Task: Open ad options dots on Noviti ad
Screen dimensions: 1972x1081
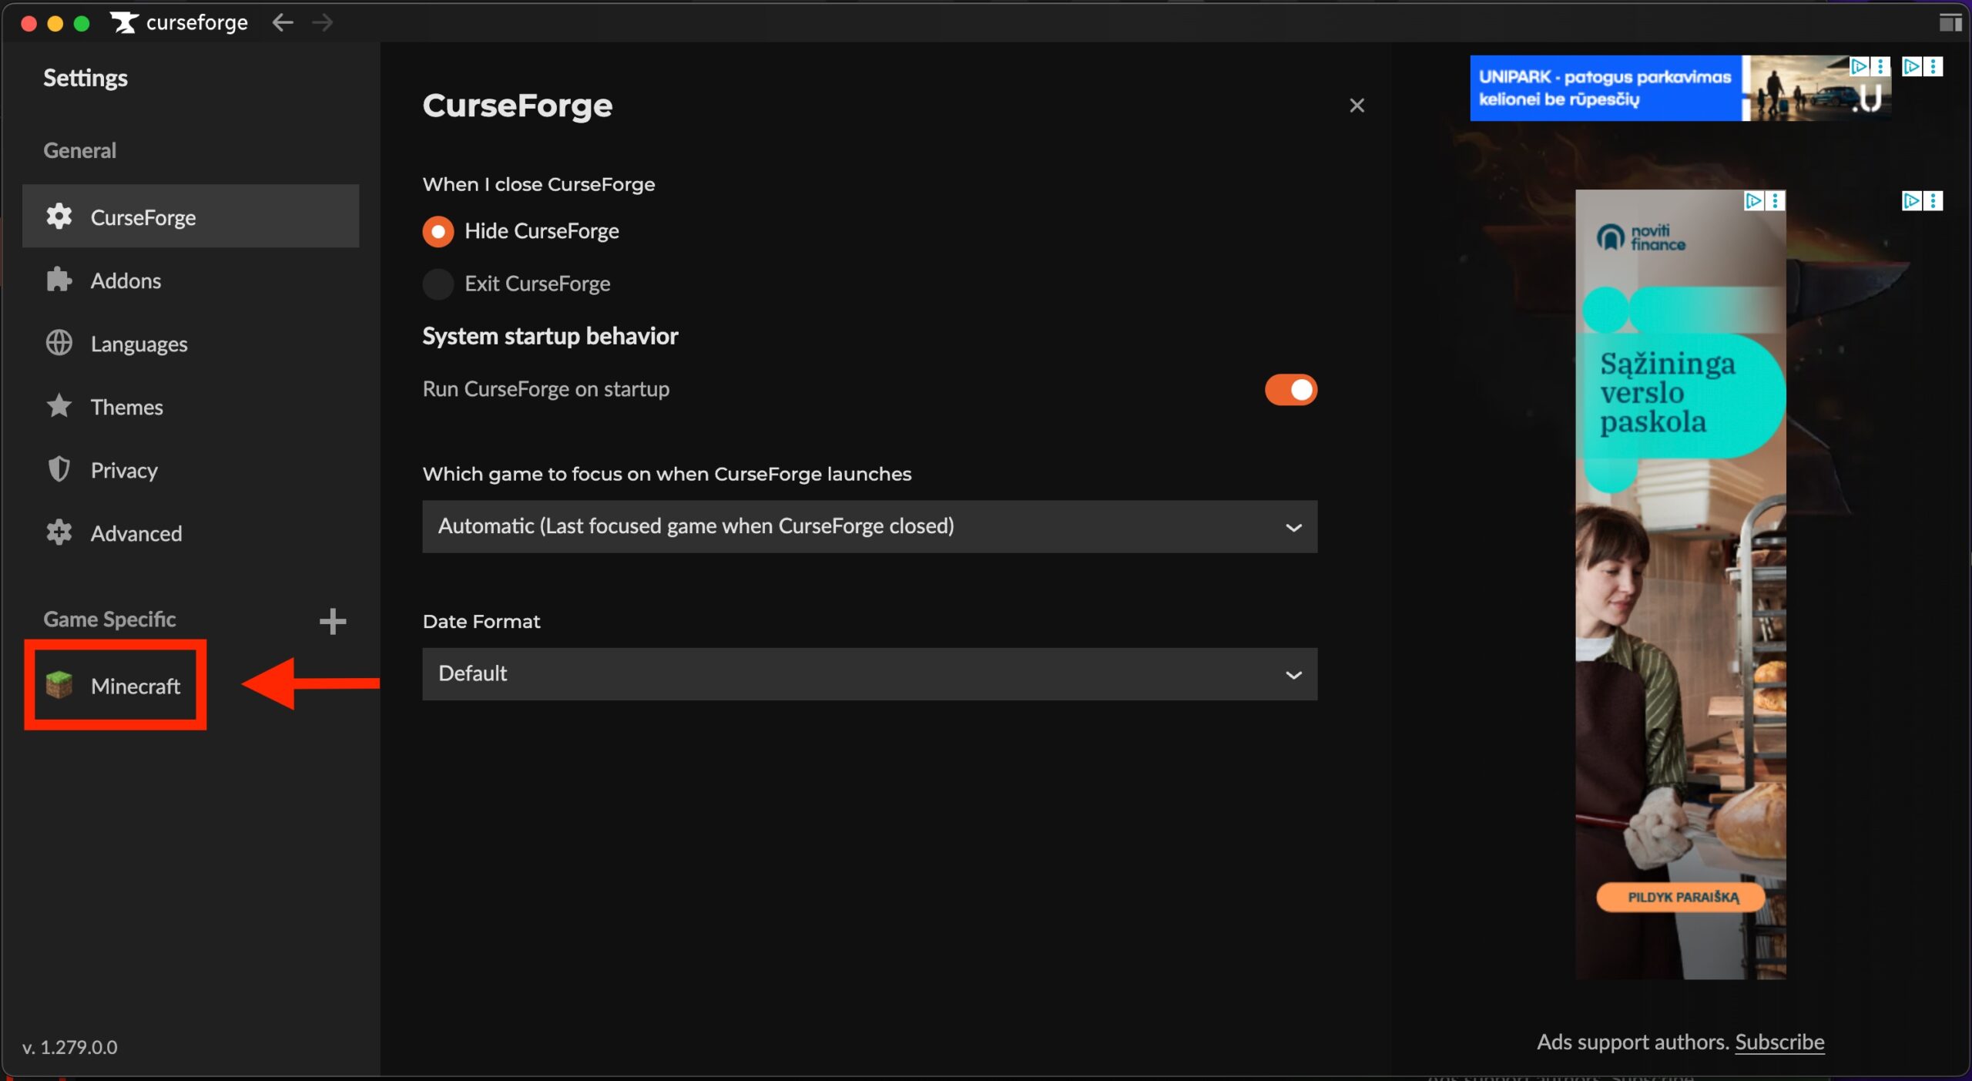Action: [1776, 201]
